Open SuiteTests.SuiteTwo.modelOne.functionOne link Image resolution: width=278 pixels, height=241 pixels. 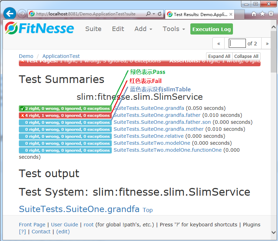point(168,150)
